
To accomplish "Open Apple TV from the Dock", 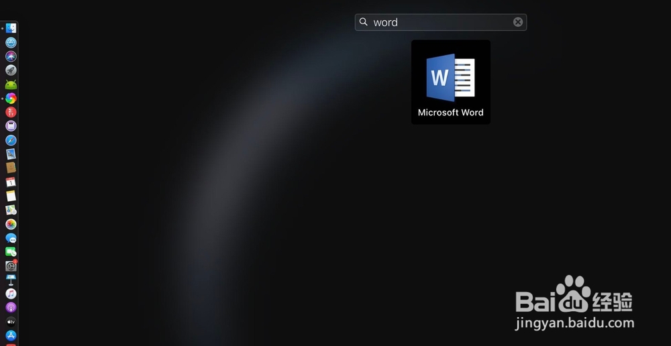I will coord(11,322).
